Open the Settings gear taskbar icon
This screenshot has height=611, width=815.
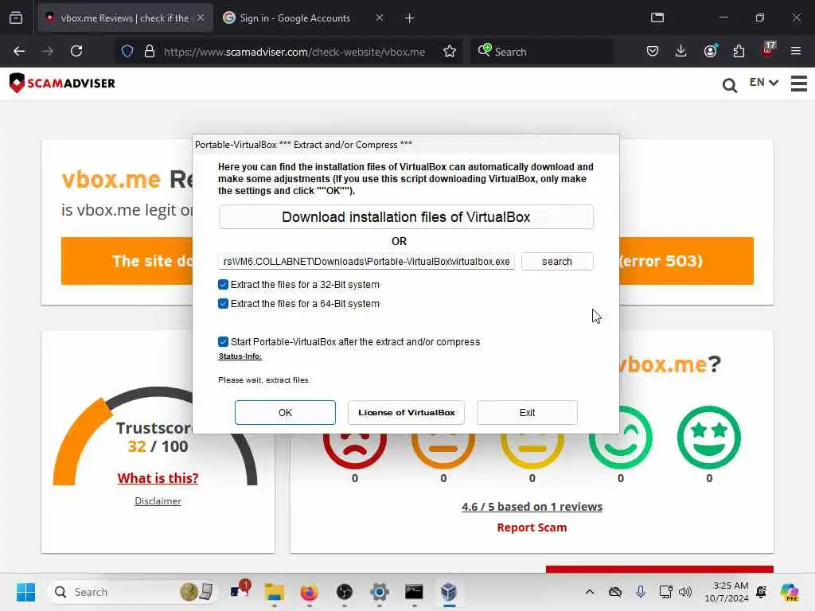click(380, 592)
